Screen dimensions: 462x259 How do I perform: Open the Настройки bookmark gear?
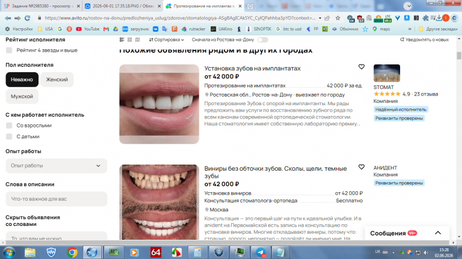click(x=19, y=29)
